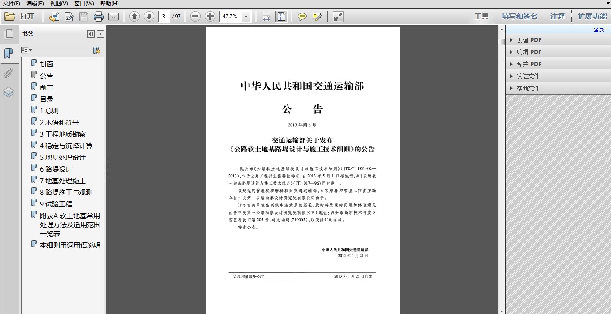Click the zoom percentage field
Image resolution: width=611 pixels, height=314 pixels.
pyautogui.click(x=230, y=17)
